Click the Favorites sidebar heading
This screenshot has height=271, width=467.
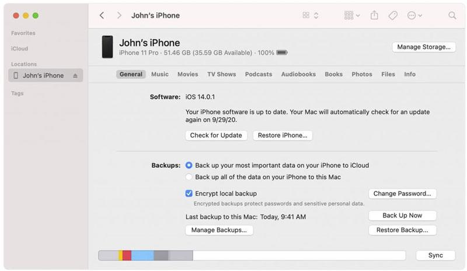[x=23, y=33]
